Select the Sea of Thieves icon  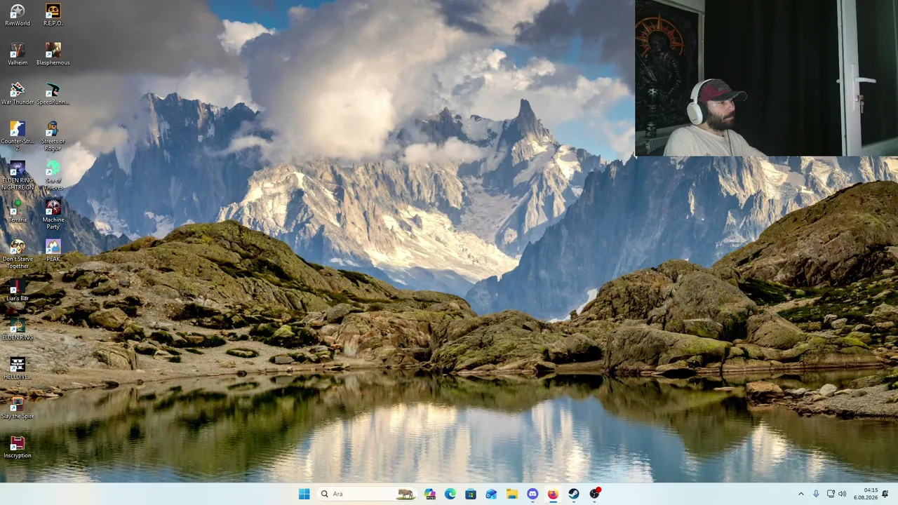pos(53,175)
